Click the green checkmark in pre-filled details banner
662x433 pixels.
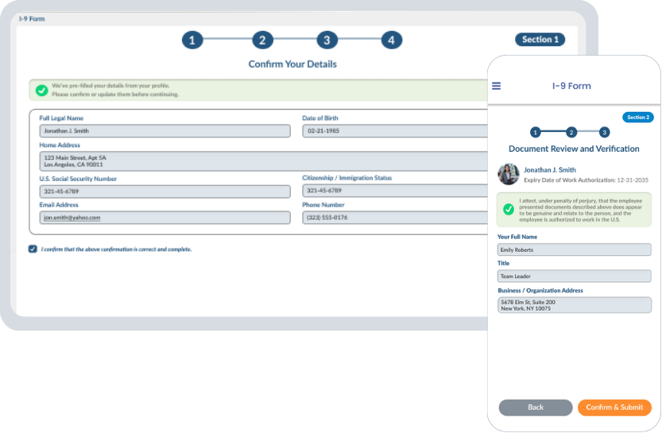41,91
